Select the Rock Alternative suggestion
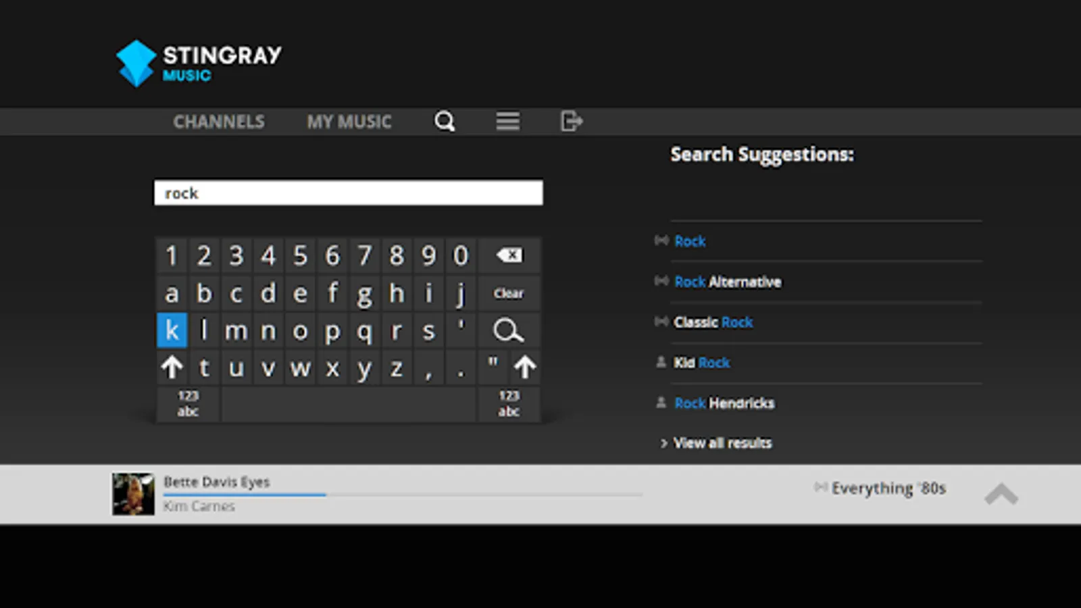The height and width of the screenshot is (608, 1081). 728,282
